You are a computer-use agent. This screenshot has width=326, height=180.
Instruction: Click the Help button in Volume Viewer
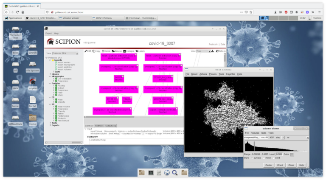pos(302,165)
